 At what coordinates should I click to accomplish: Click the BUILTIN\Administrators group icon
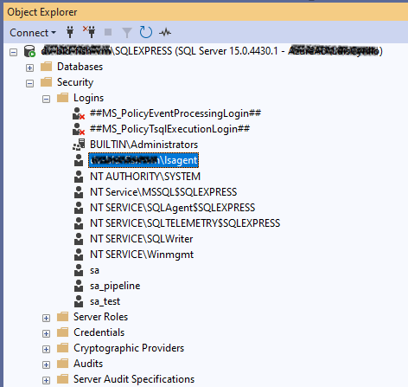click(x=79, y=145)
